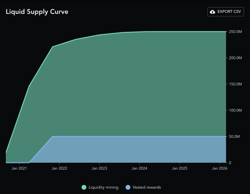Click the 200.0M y-axis label
The width and height of the screenshot is (250, 194).
(235, 58)
